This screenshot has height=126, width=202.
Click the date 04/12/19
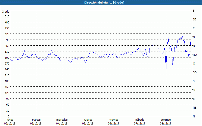click(x=62, y=123)
